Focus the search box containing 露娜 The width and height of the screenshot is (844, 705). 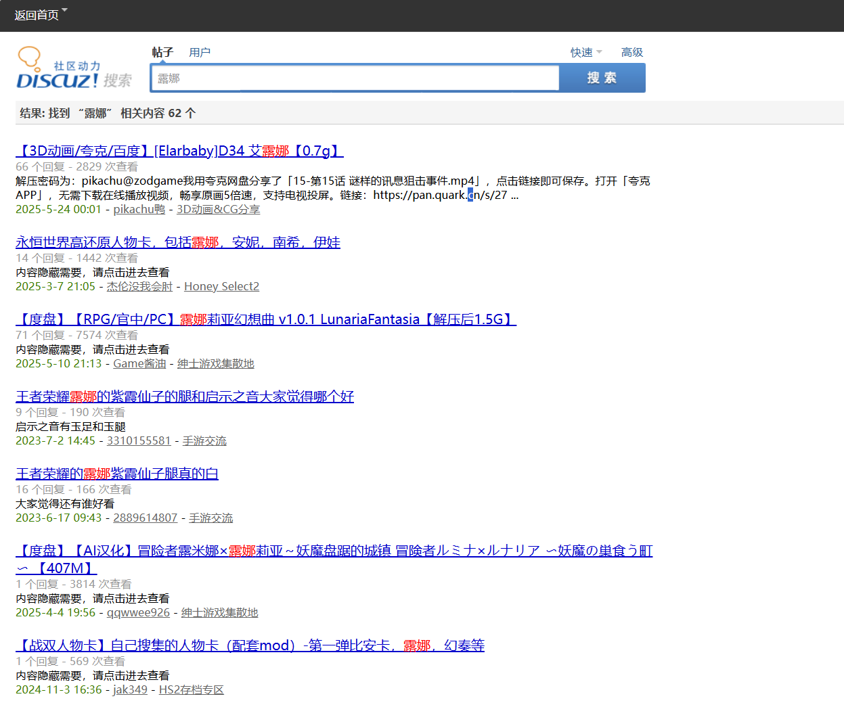[x=355, y=78]
